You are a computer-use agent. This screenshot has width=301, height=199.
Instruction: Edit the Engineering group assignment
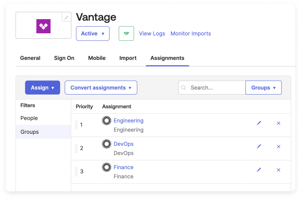(259, 123)
